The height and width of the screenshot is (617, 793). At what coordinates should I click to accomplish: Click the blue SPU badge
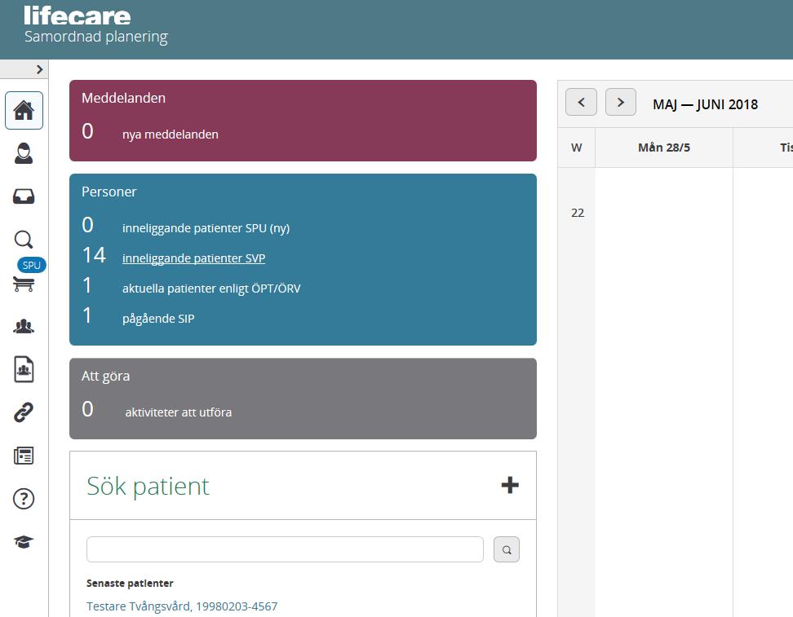point(31,265)
